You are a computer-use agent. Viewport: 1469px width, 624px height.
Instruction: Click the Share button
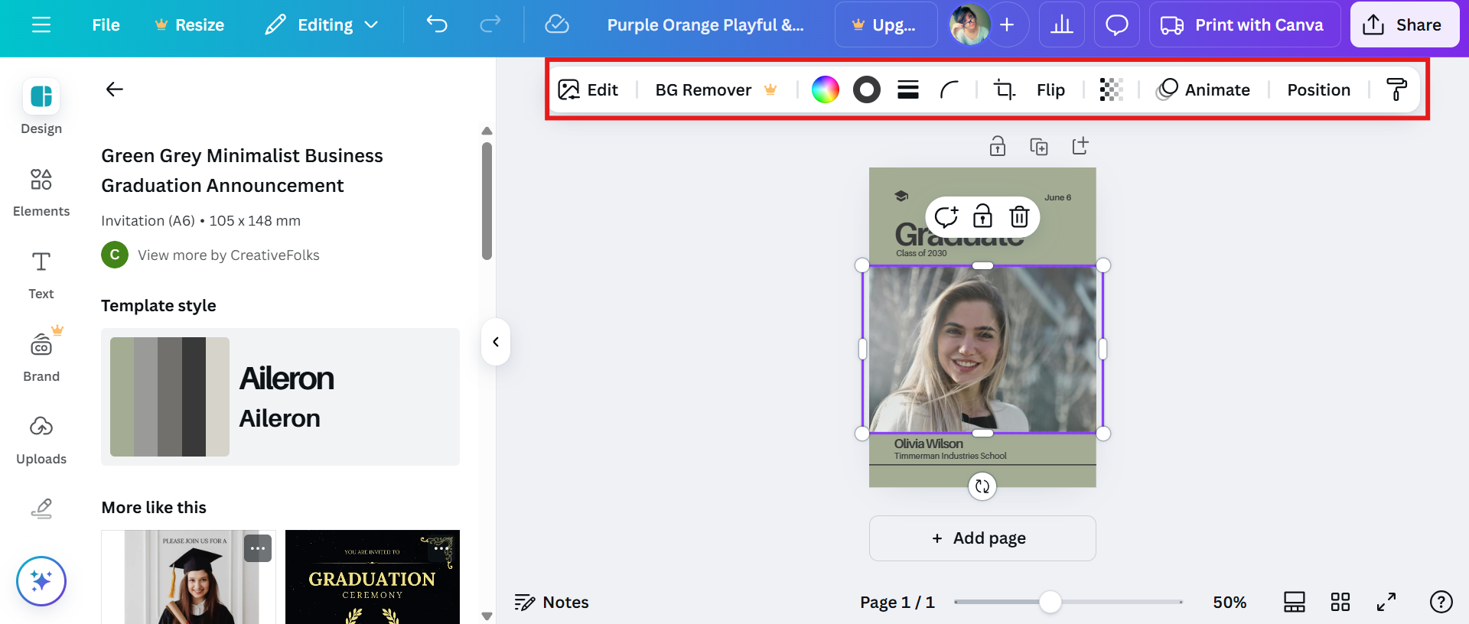click(x=1404, y=25)
